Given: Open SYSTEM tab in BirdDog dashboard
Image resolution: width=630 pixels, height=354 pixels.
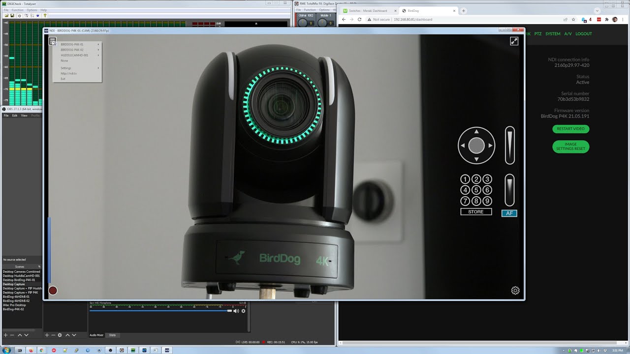Looking at the screenshot, I should 553,34.
